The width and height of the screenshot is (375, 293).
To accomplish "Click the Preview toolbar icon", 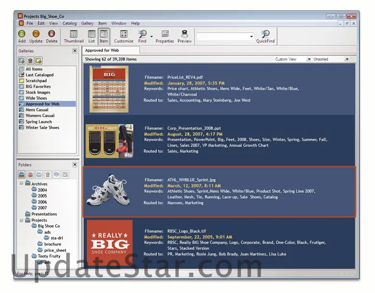I will 185,34.
